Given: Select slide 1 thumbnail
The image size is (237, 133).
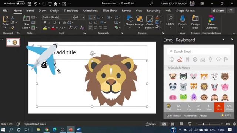Looking at the screenshot, I should [x=13, y=42].
